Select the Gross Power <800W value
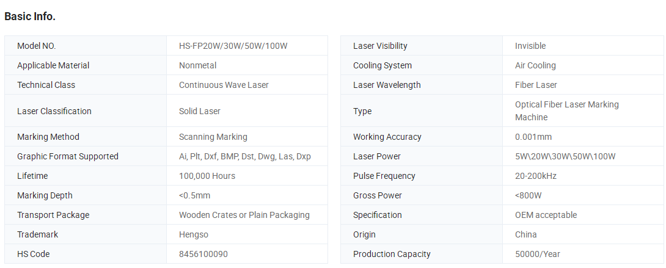 529,195
